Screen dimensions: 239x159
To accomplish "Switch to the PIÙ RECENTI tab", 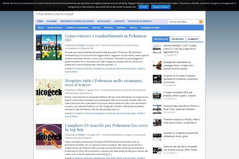I will pyautogui.click(x=178, y=39).
